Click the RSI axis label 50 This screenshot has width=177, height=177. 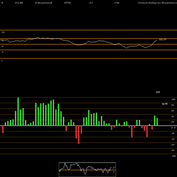[2, 46]
